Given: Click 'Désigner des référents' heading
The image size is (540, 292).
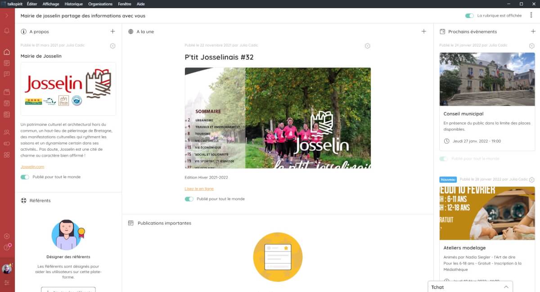Looking at the screenshot, I should point(68,257).
